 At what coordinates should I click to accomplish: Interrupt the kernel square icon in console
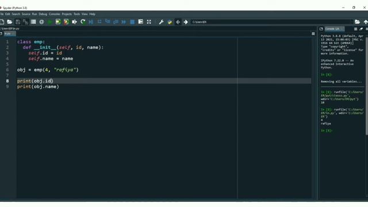tap(355, 29)
